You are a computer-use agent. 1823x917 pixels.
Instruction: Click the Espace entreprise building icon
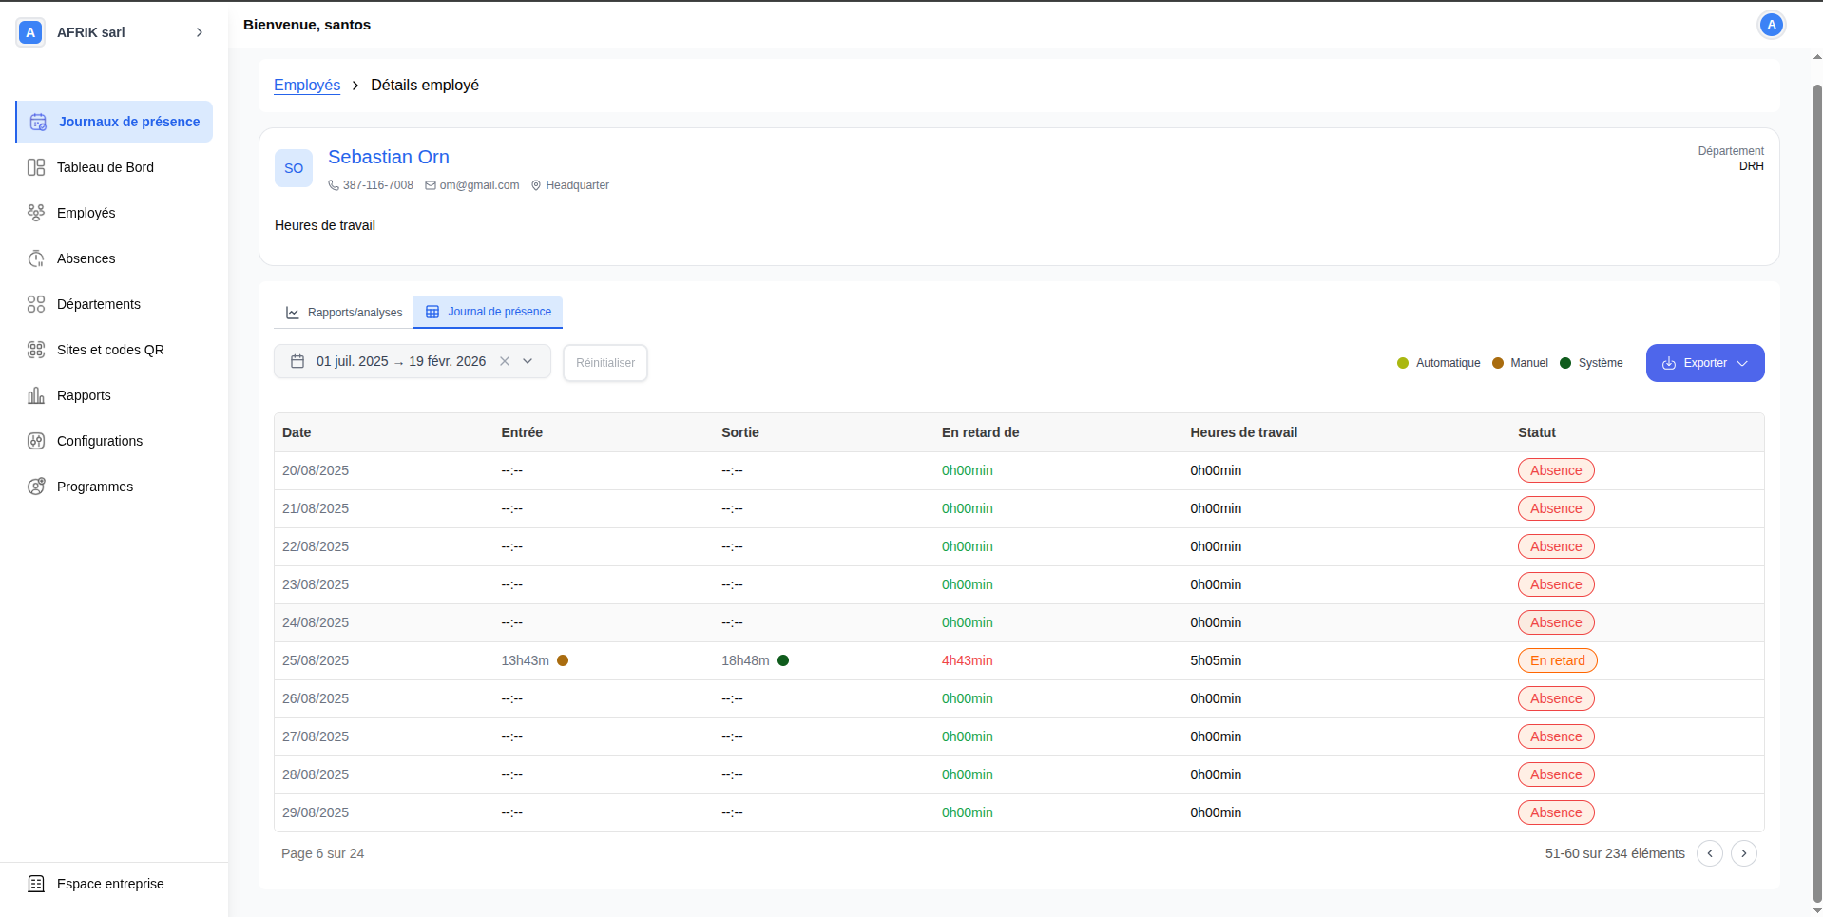click(x=36, y=884)
